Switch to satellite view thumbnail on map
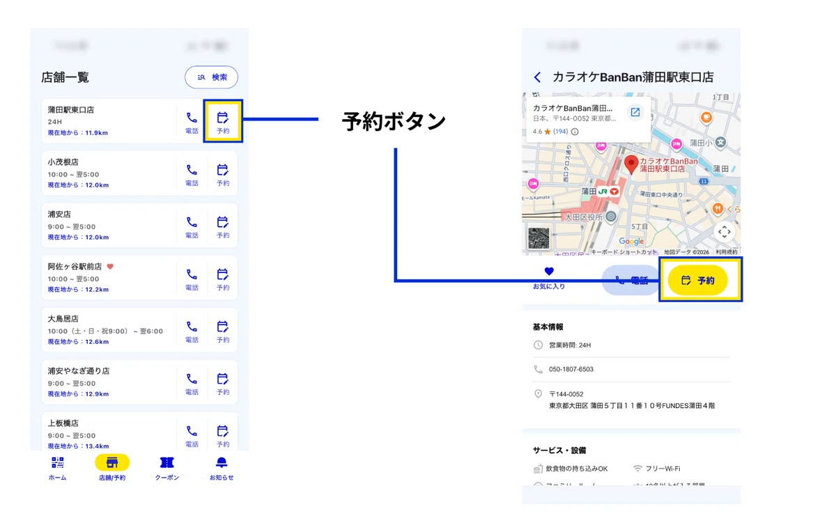This screenshot has width=836, height=532. 539,238
